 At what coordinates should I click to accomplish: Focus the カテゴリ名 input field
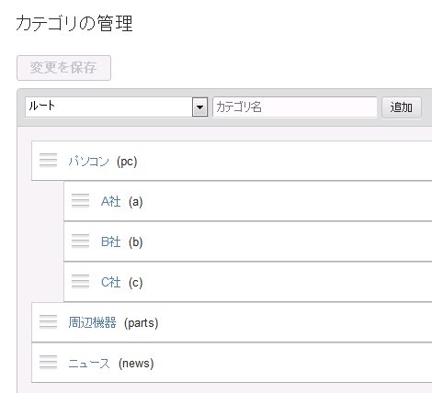[x=295, y=107]
